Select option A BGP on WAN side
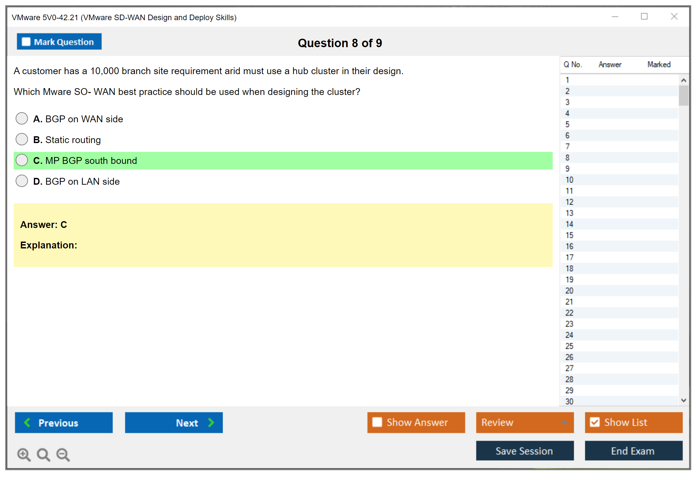 point(22,118)
